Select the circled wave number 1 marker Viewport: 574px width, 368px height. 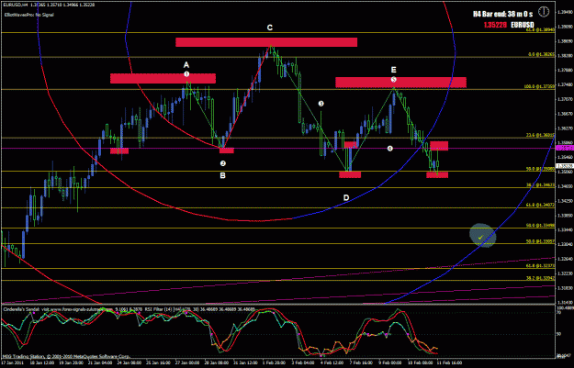[186, 74]
